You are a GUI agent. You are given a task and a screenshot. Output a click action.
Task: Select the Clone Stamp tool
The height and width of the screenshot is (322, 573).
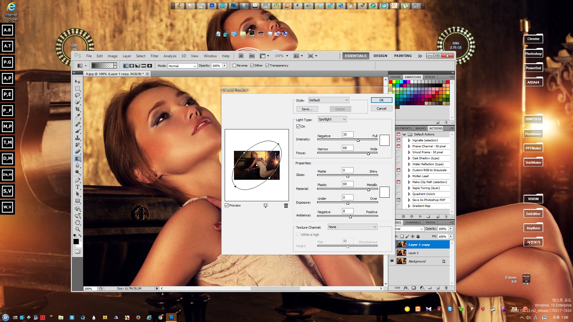coord(78,138)
